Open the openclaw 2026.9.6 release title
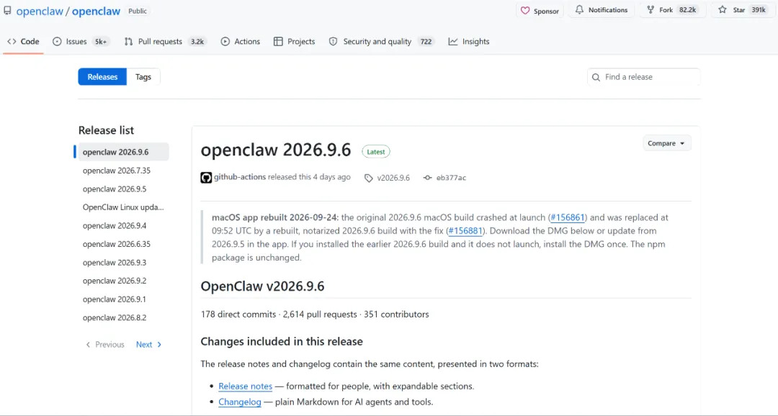The width and height of the screenshot is (778, 416). (x=276, y=150)
